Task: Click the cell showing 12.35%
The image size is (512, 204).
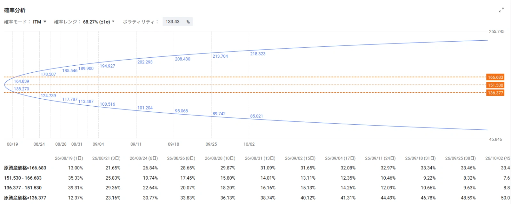Action: click(348, 178)
